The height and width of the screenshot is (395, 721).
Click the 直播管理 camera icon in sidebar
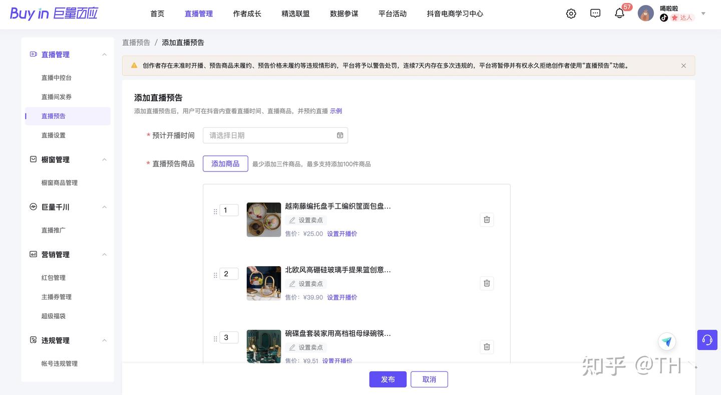tap(34, 54)
